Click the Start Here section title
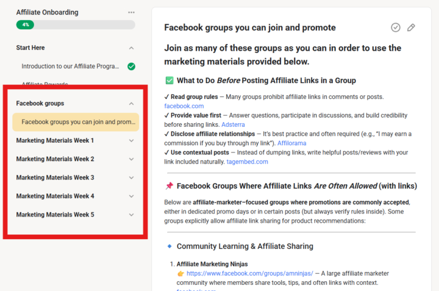The image size is (439, 291). click(30, 48)
